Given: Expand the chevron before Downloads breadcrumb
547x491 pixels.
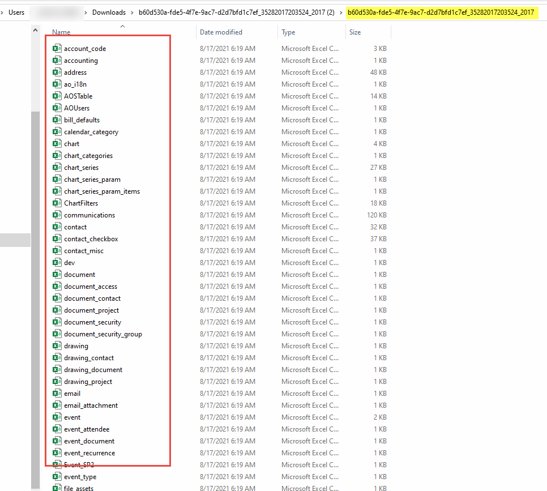Looking at the screenshot, I should click(x=86, y=12).
